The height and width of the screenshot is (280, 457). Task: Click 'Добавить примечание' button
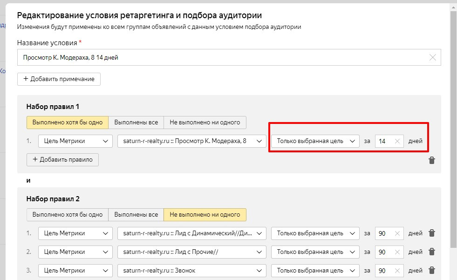(x=59, y=79)
